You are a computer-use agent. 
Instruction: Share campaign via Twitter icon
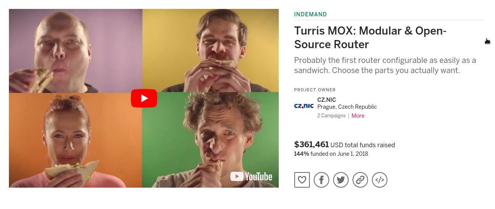pos(340,180)
